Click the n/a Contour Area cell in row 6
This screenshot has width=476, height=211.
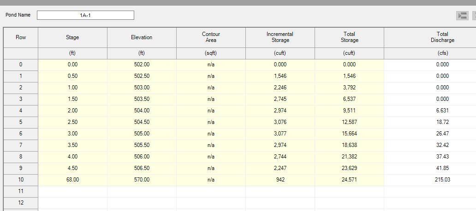(211, 134)
